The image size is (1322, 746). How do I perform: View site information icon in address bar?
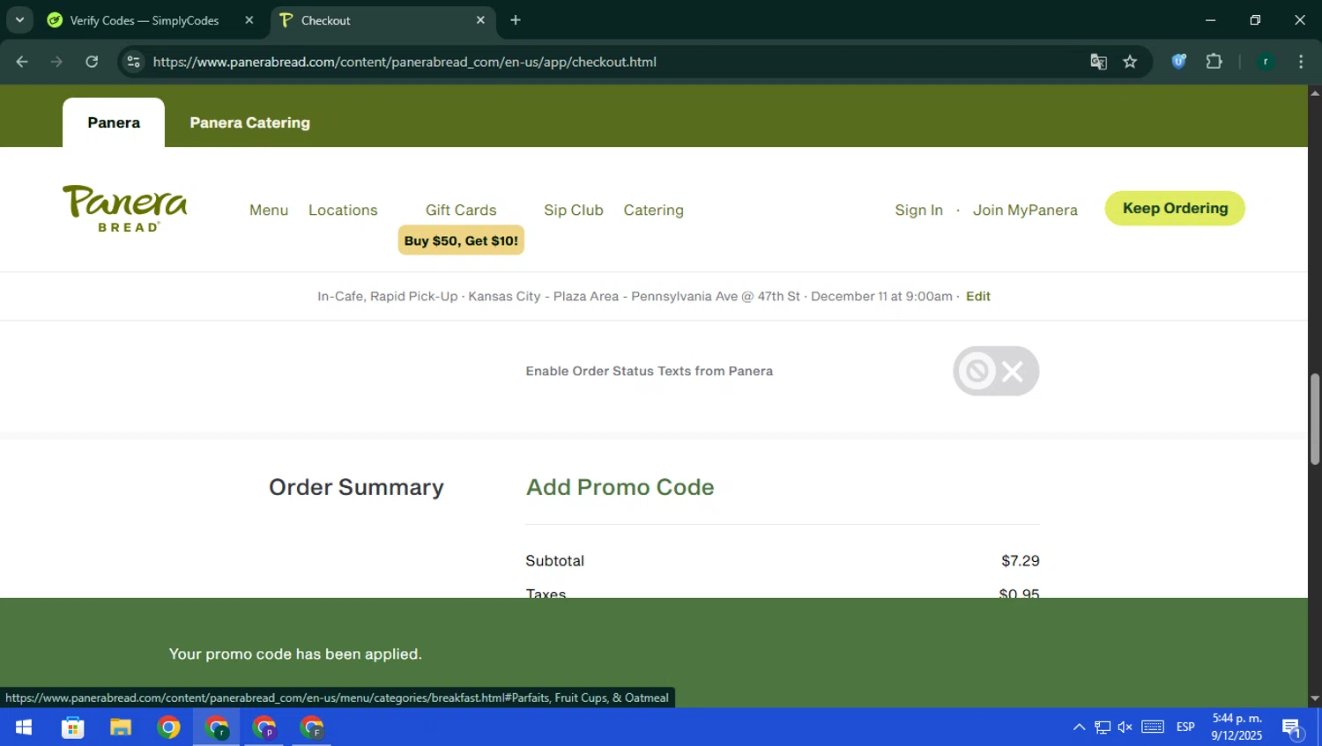(x=133, y=62)
